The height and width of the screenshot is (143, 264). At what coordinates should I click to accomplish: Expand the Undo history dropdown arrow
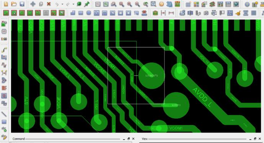(x=62, y=4)
